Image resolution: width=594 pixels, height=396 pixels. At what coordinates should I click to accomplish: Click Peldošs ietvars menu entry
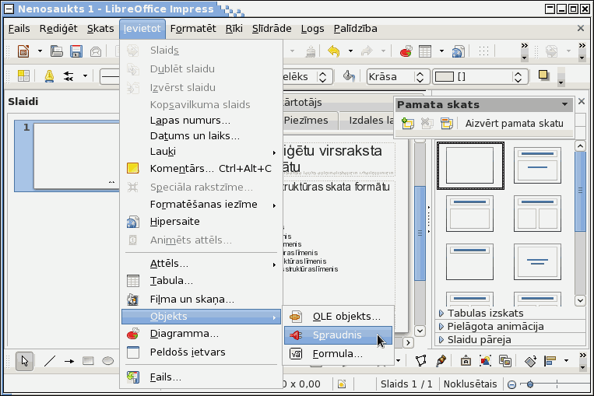[x=201, y=352]
